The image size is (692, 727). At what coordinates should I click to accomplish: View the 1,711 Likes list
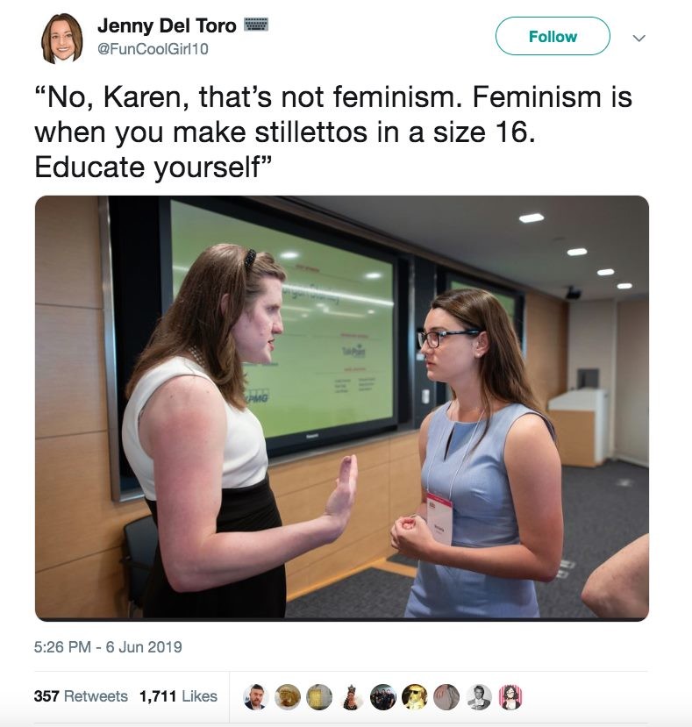pos(178,696)
